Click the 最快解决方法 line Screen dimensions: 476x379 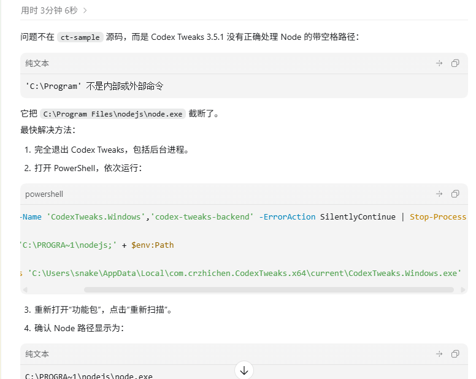pos(48,130)
